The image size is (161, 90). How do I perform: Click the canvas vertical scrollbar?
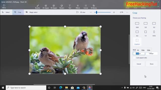(x=129, y=49)
